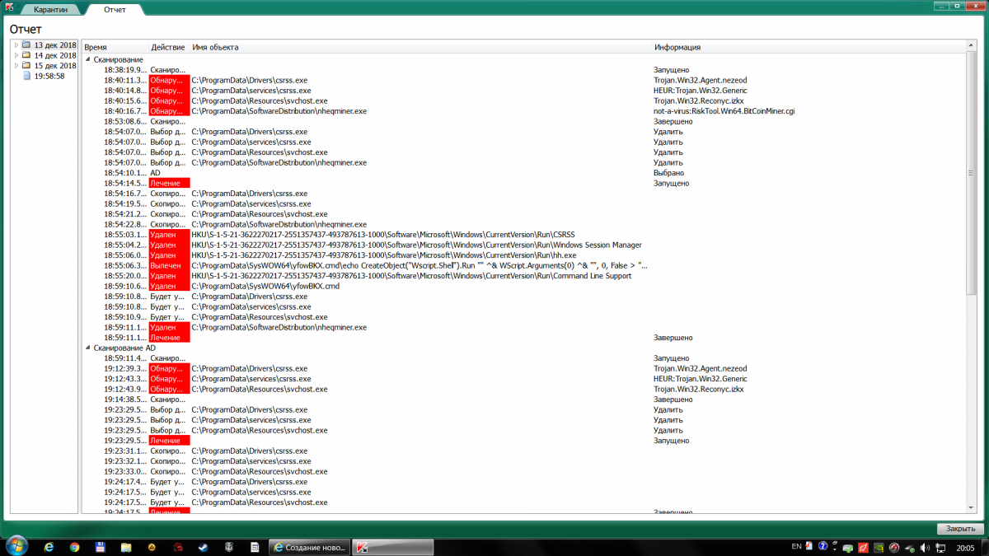989x556 pixels.
Task: Click the blue help question mark tray icon
Action: pos(823,546)
